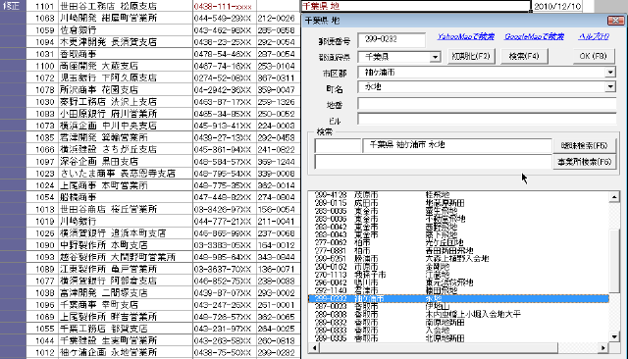Select result row 289-0308 香取市
Screen dimensions: 628x359
coord(458,315)
